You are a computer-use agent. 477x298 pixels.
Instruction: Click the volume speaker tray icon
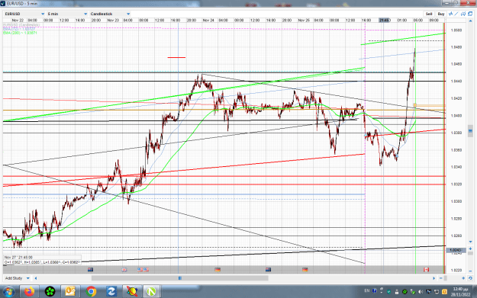tap(421, 292)
